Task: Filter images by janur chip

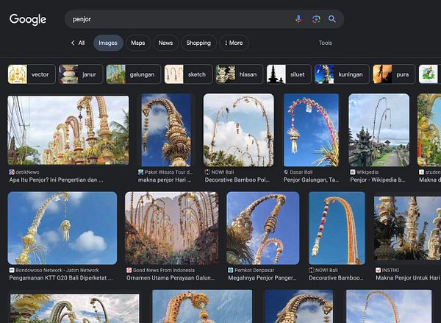Action: click(81, 74)
